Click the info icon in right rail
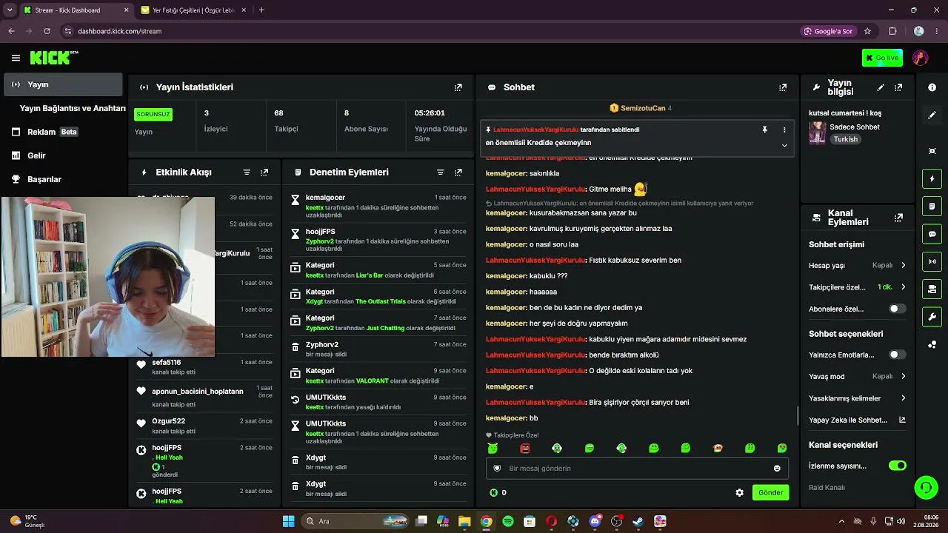The width and height of the screenshot is (948, 533). 932,87
